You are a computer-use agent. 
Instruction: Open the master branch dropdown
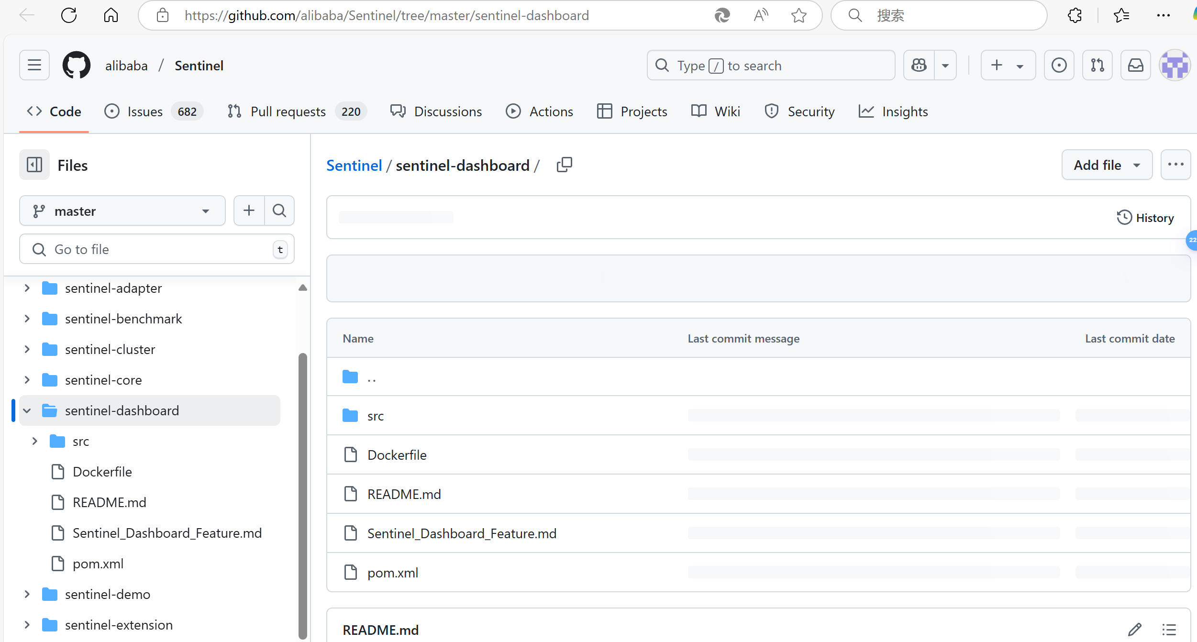click(x=122, y=210)
